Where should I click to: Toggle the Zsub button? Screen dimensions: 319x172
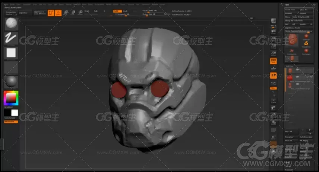click(x=125, y=11)
